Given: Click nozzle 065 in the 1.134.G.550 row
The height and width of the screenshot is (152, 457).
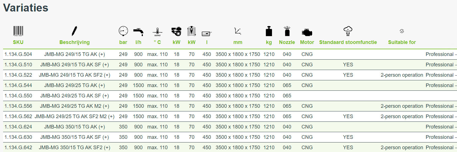Looking at the screenshot, I should pyautogui.click(x=287, y=96).
